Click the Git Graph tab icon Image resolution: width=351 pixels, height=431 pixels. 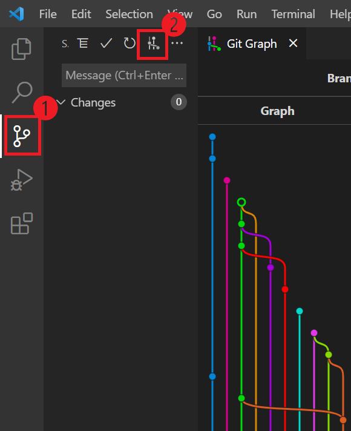214,44
